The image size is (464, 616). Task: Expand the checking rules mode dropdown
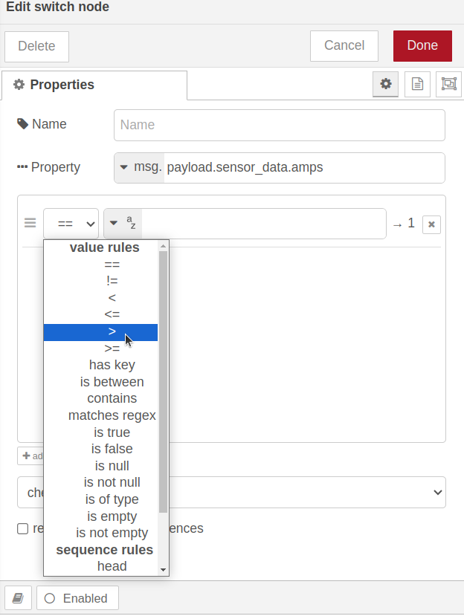point(231,492)
